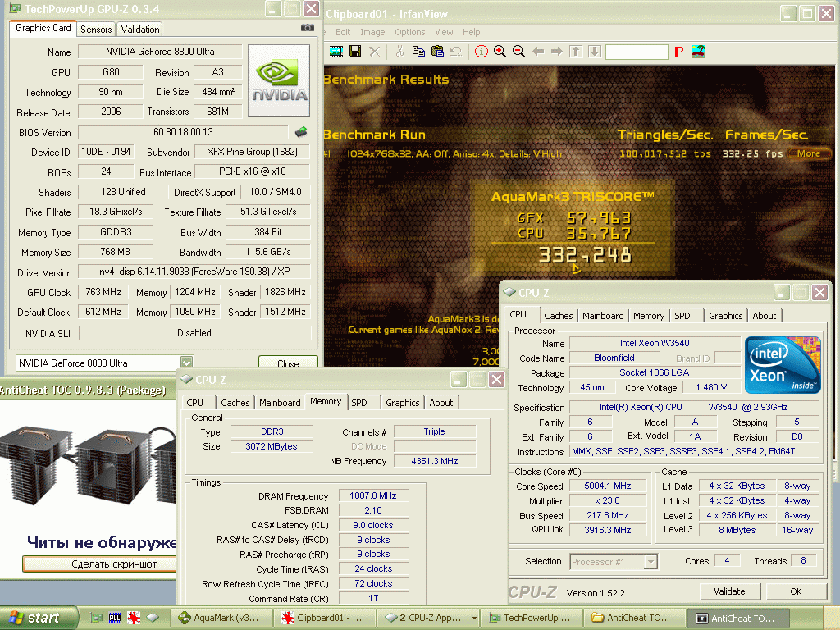Switch to the Validation tab in GPU-Z
Screen dimensions: 840x630
(x=139, y=29)
